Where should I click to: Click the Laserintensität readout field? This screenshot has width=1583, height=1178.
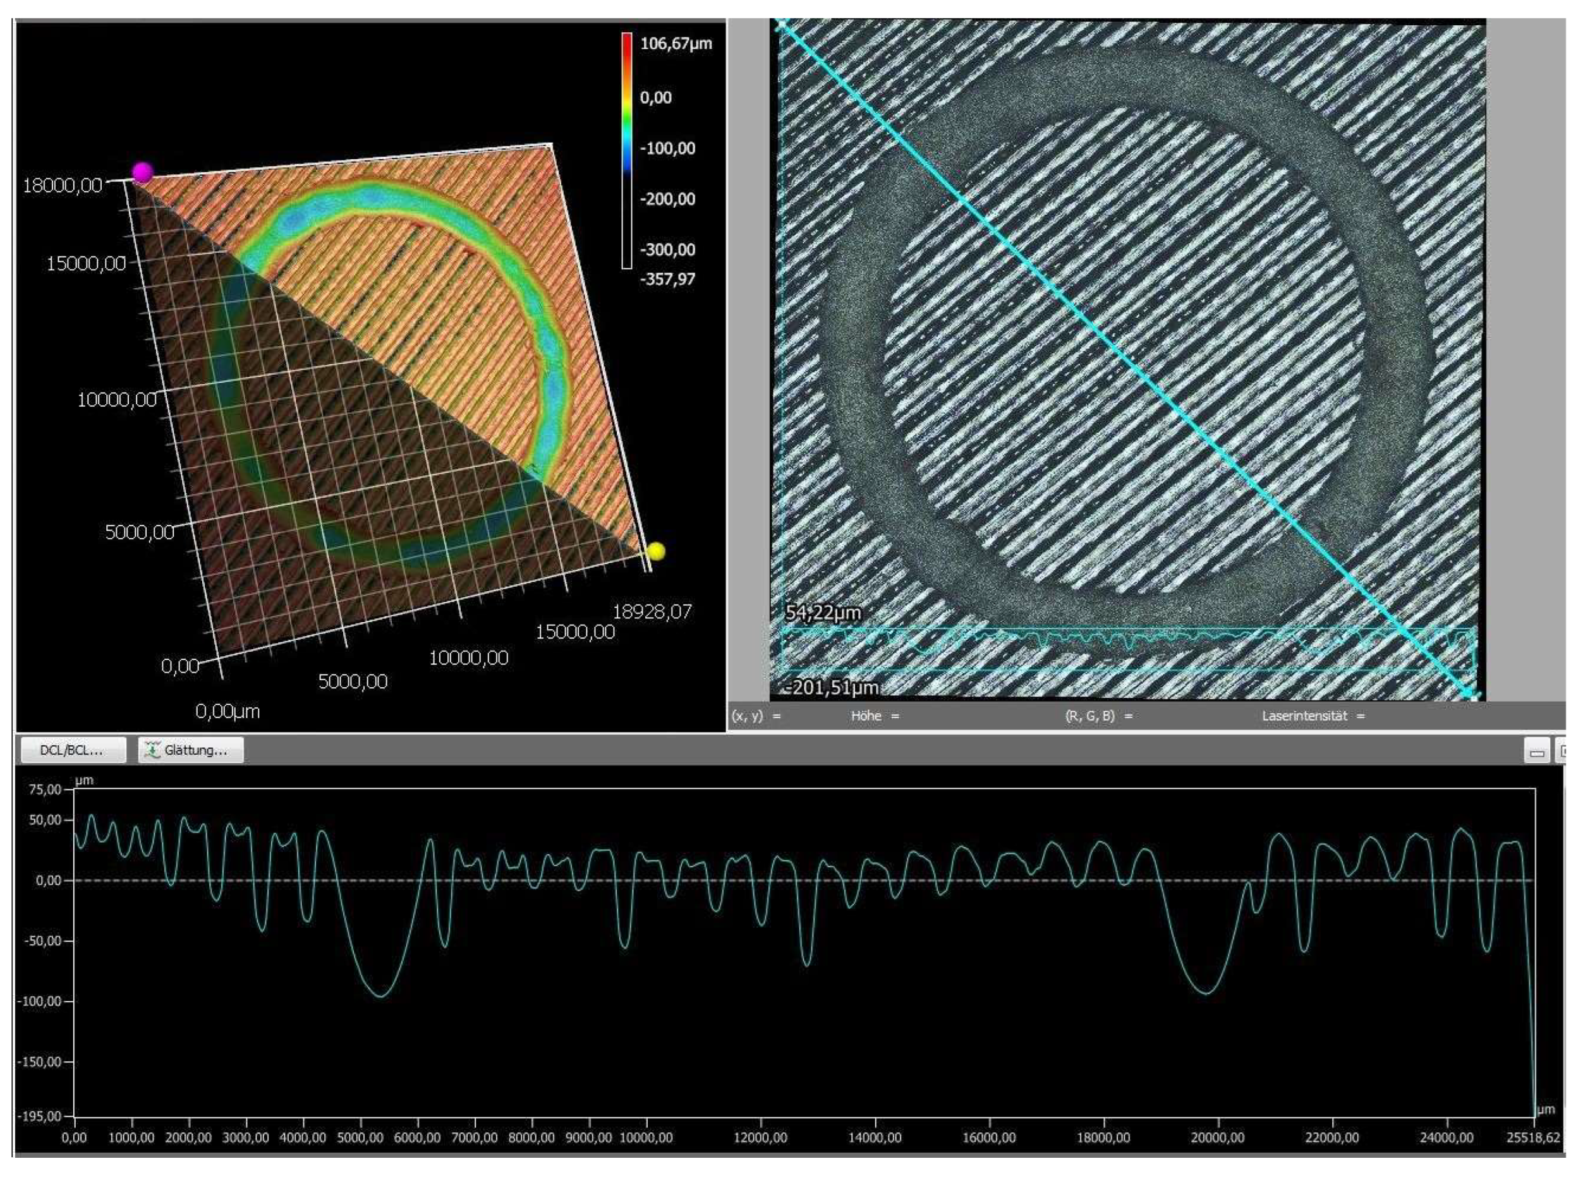pyautogui.click(x=1313, y=716)
